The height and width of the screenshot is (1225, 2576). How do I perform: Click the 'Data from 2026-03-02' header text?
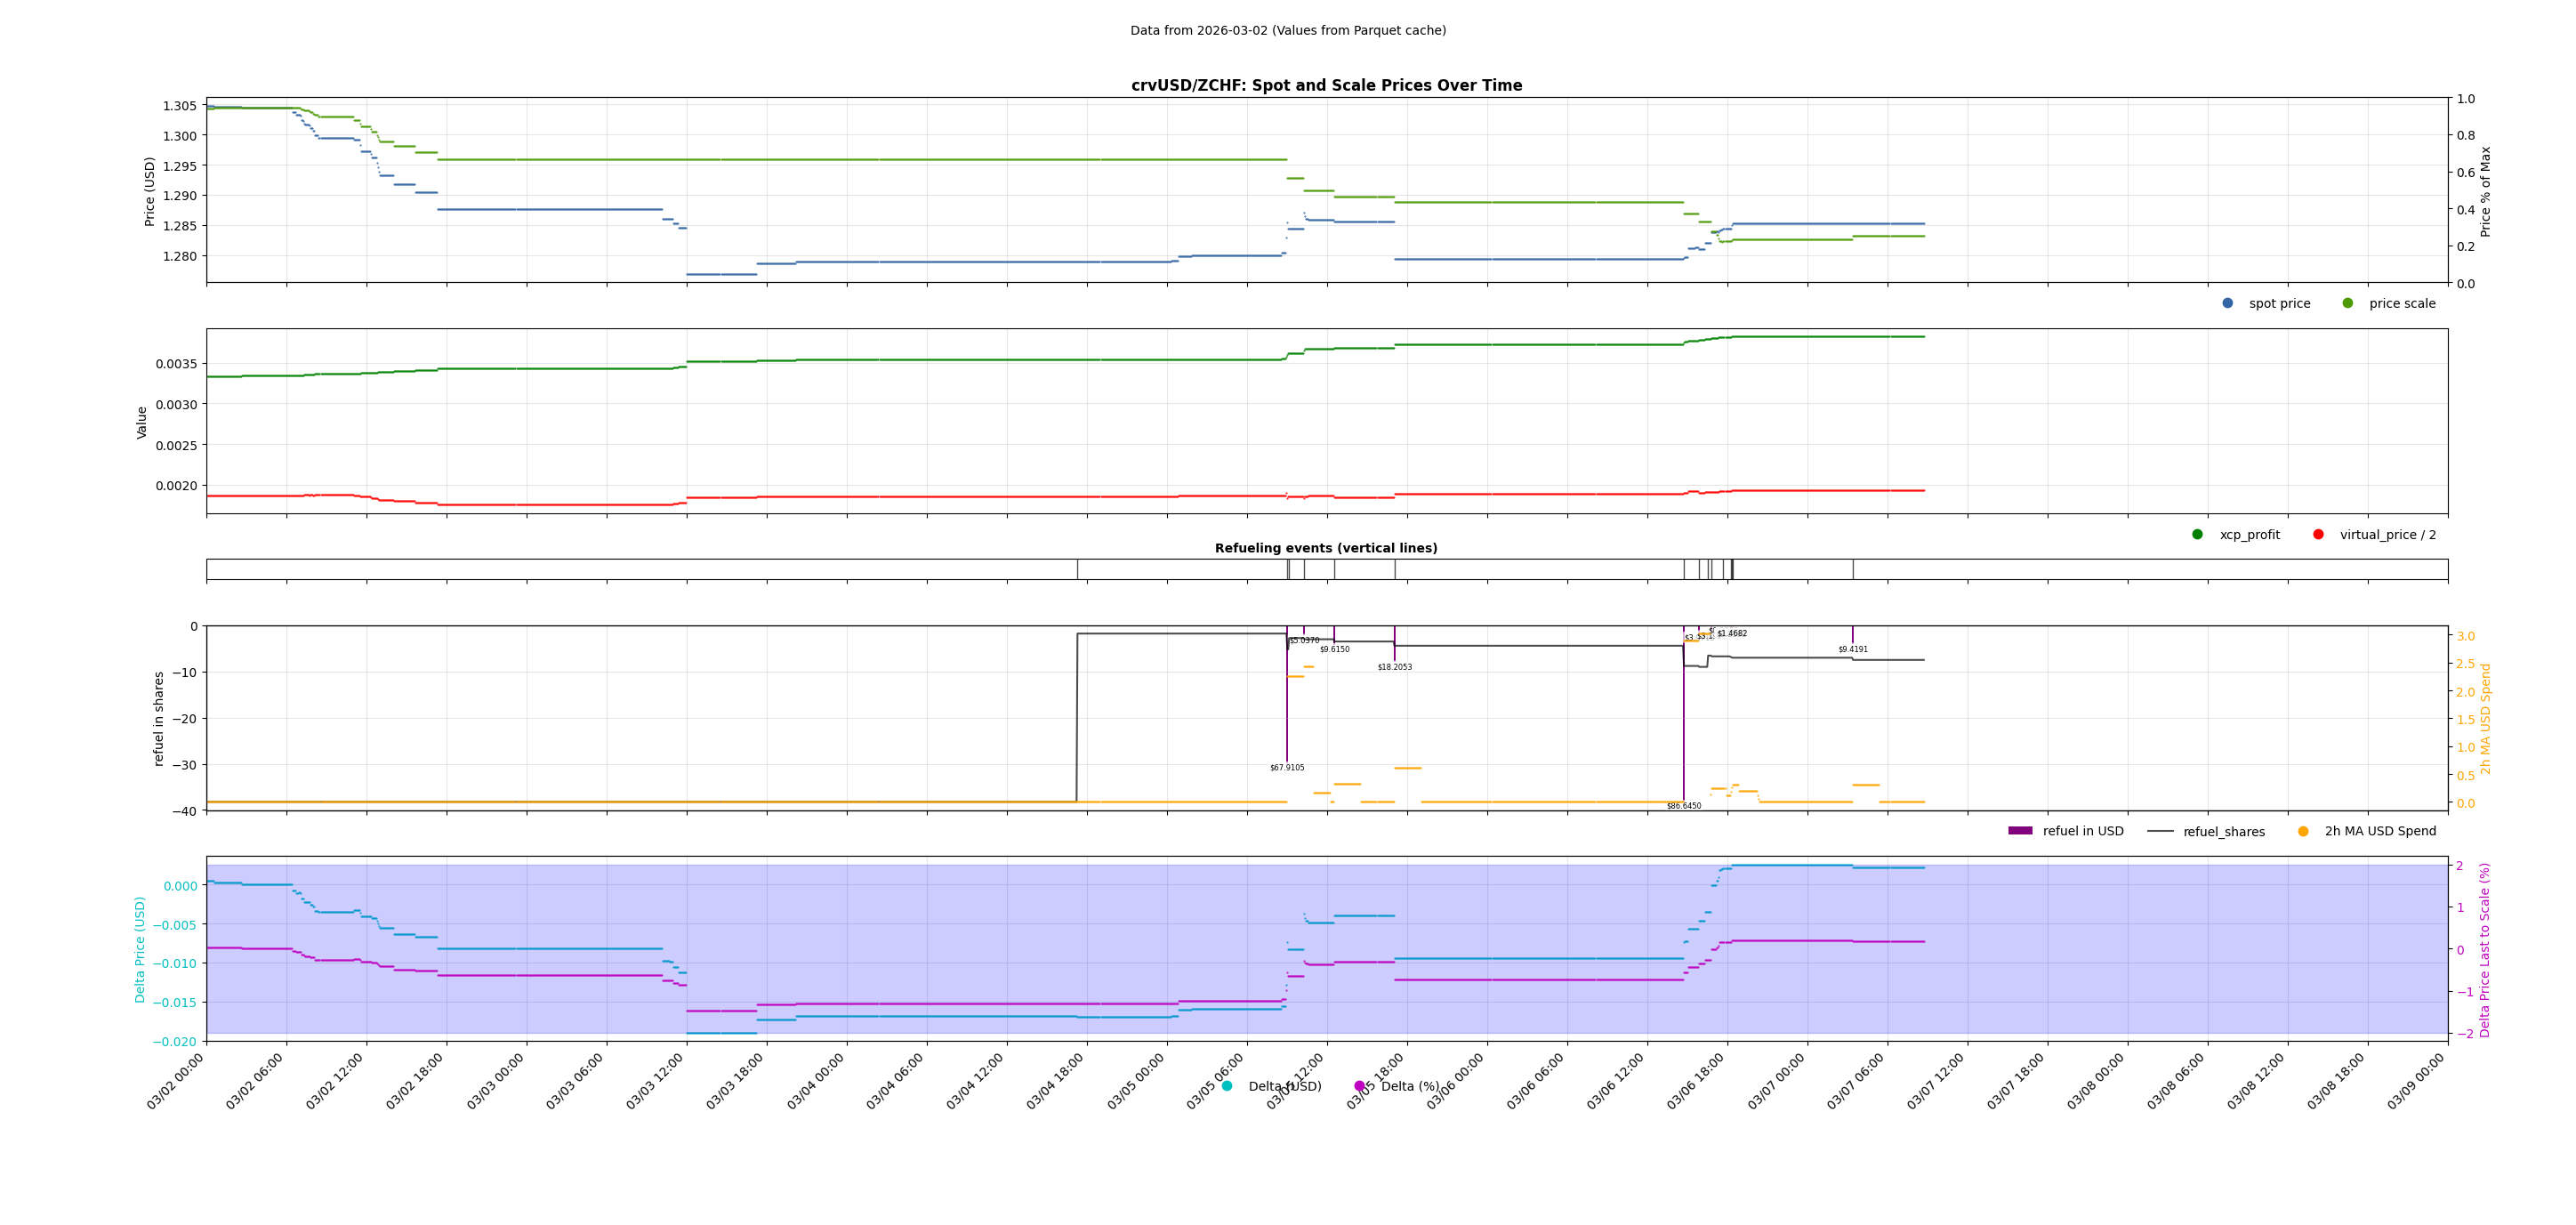click(1288, 31)
